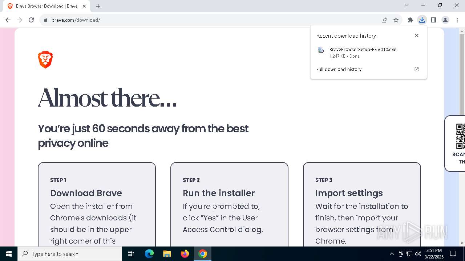Launch Microsoft Edge from the taskbar
465x261 pixels.
[x=149, y=254]
